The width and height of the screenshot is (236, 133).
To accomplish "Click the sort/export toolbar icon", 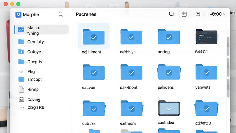I will pos(198,14).
